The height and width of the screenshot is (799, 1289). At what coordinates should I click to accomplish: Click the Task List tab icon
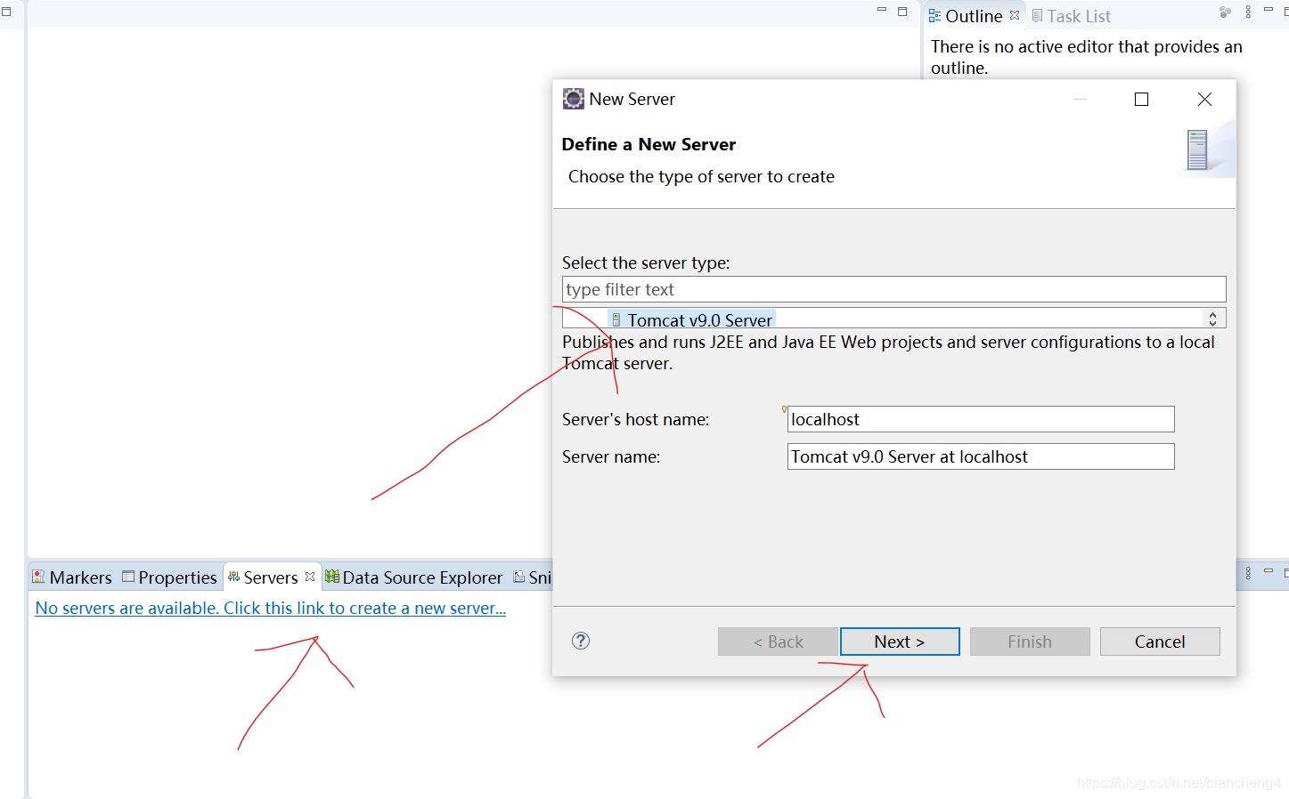tap(1037, 16)
